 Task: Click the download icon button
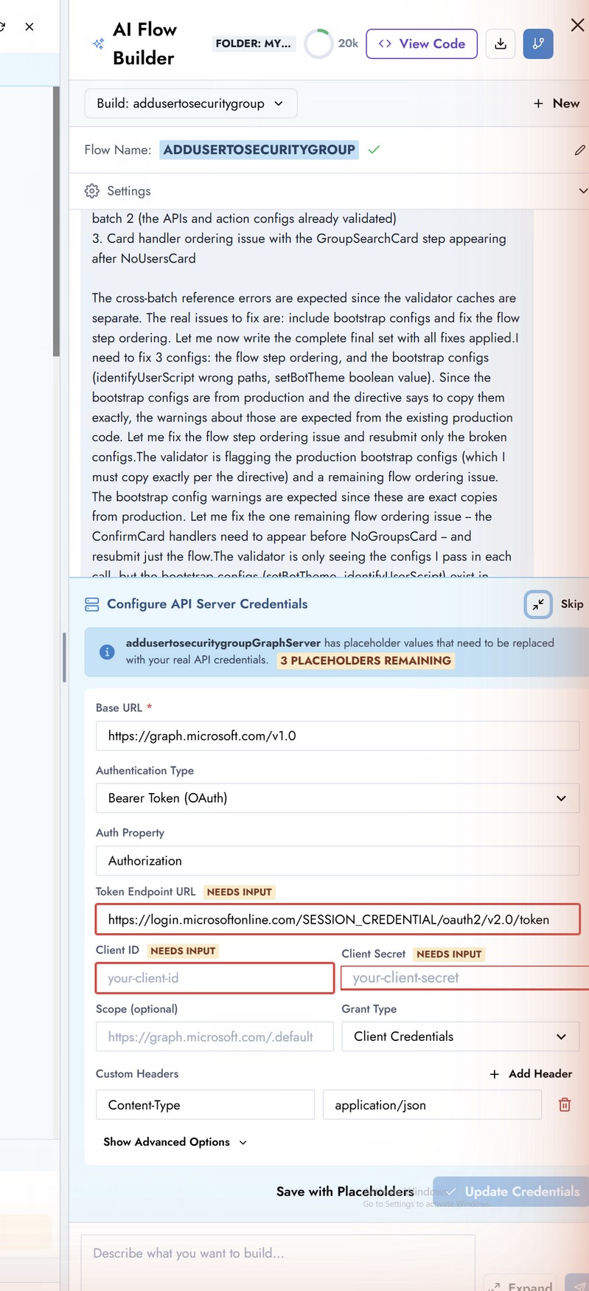point(501,44)
